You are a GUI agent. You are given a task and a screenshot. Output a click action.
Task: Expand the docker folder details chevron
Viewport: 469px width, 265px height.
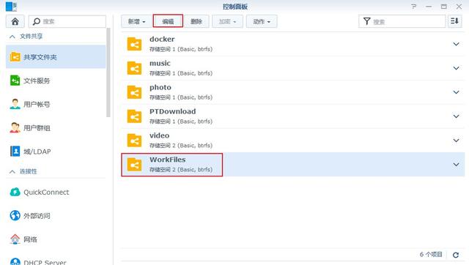(x=456, y=44)
